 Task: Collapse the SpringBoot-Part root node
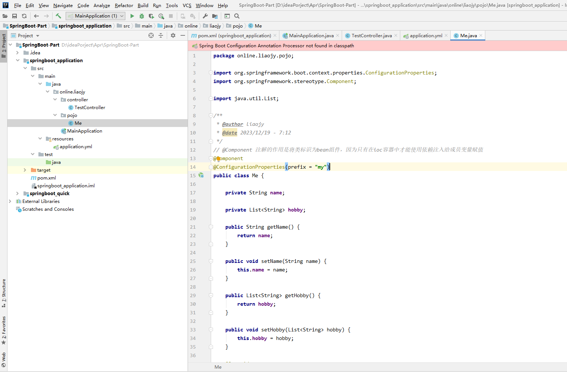click(10, 45)
